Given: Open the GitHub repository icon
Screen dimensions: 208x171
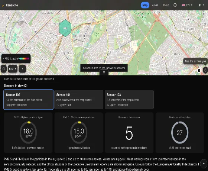Looking at the screenshot, I should [x=175, y=5].
